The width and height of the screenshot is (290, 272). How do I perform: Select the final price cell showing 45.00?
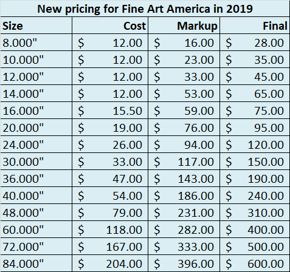(255, 76)
